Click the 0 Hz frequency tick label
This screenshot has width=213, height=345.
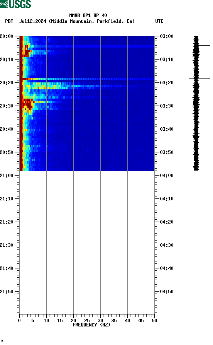point(19,321)
